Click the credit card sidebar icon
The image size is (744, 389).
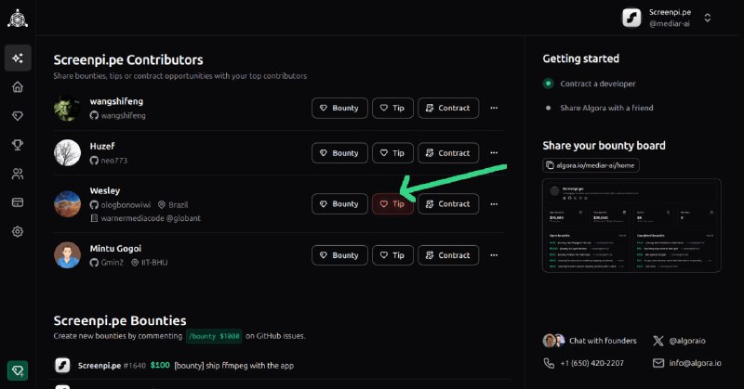click(x=17, y=202)
